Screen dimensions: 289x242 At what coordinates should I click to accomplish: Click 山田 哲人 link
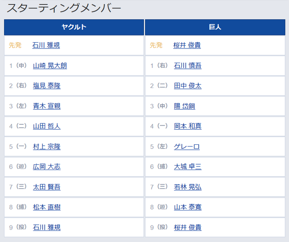pos(47,126)
